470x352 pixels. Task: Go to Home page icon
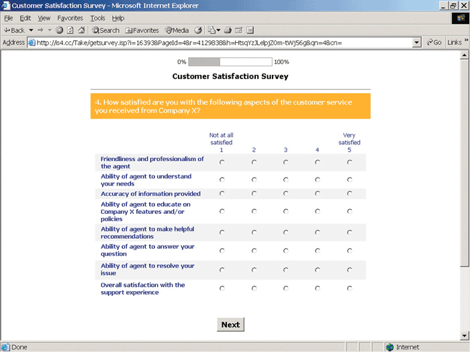(x=81, y=30)
